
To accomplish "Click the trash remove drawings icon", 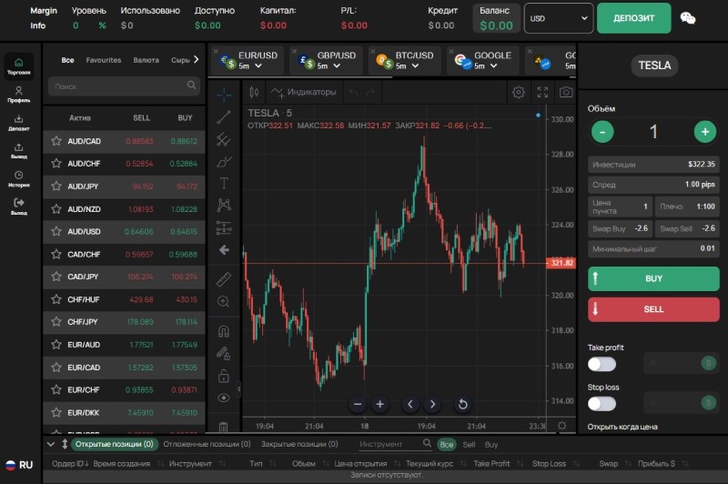I will [x=224, y=426].
